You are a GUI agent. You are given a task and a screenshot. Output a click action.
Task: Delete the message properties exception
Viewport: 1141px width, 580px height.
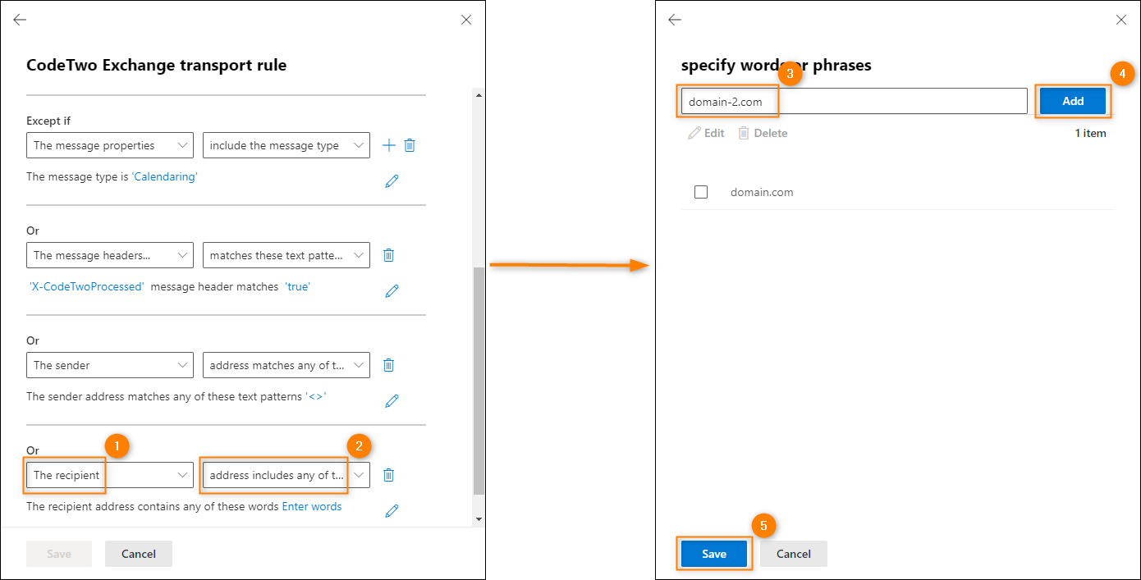pyautogui.click(x=410, y=145)
